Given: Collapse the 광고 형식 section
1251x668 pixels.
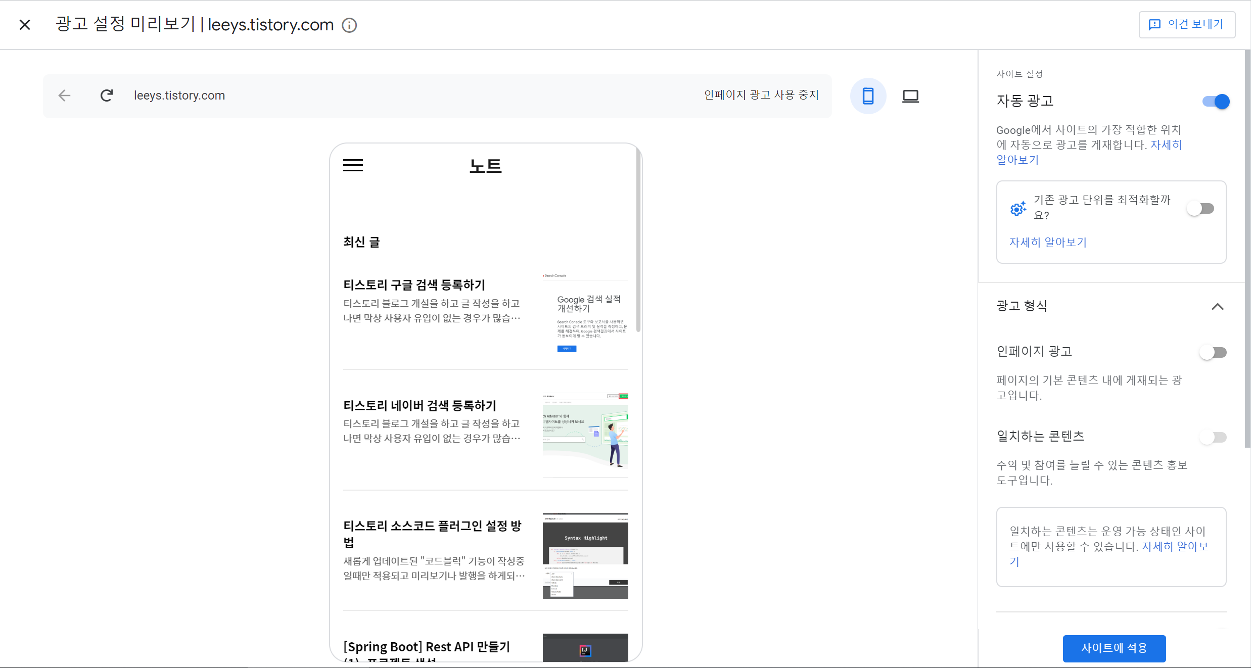Looking at the screenshot, I should pyautogui.click(x=1217, y=307).
